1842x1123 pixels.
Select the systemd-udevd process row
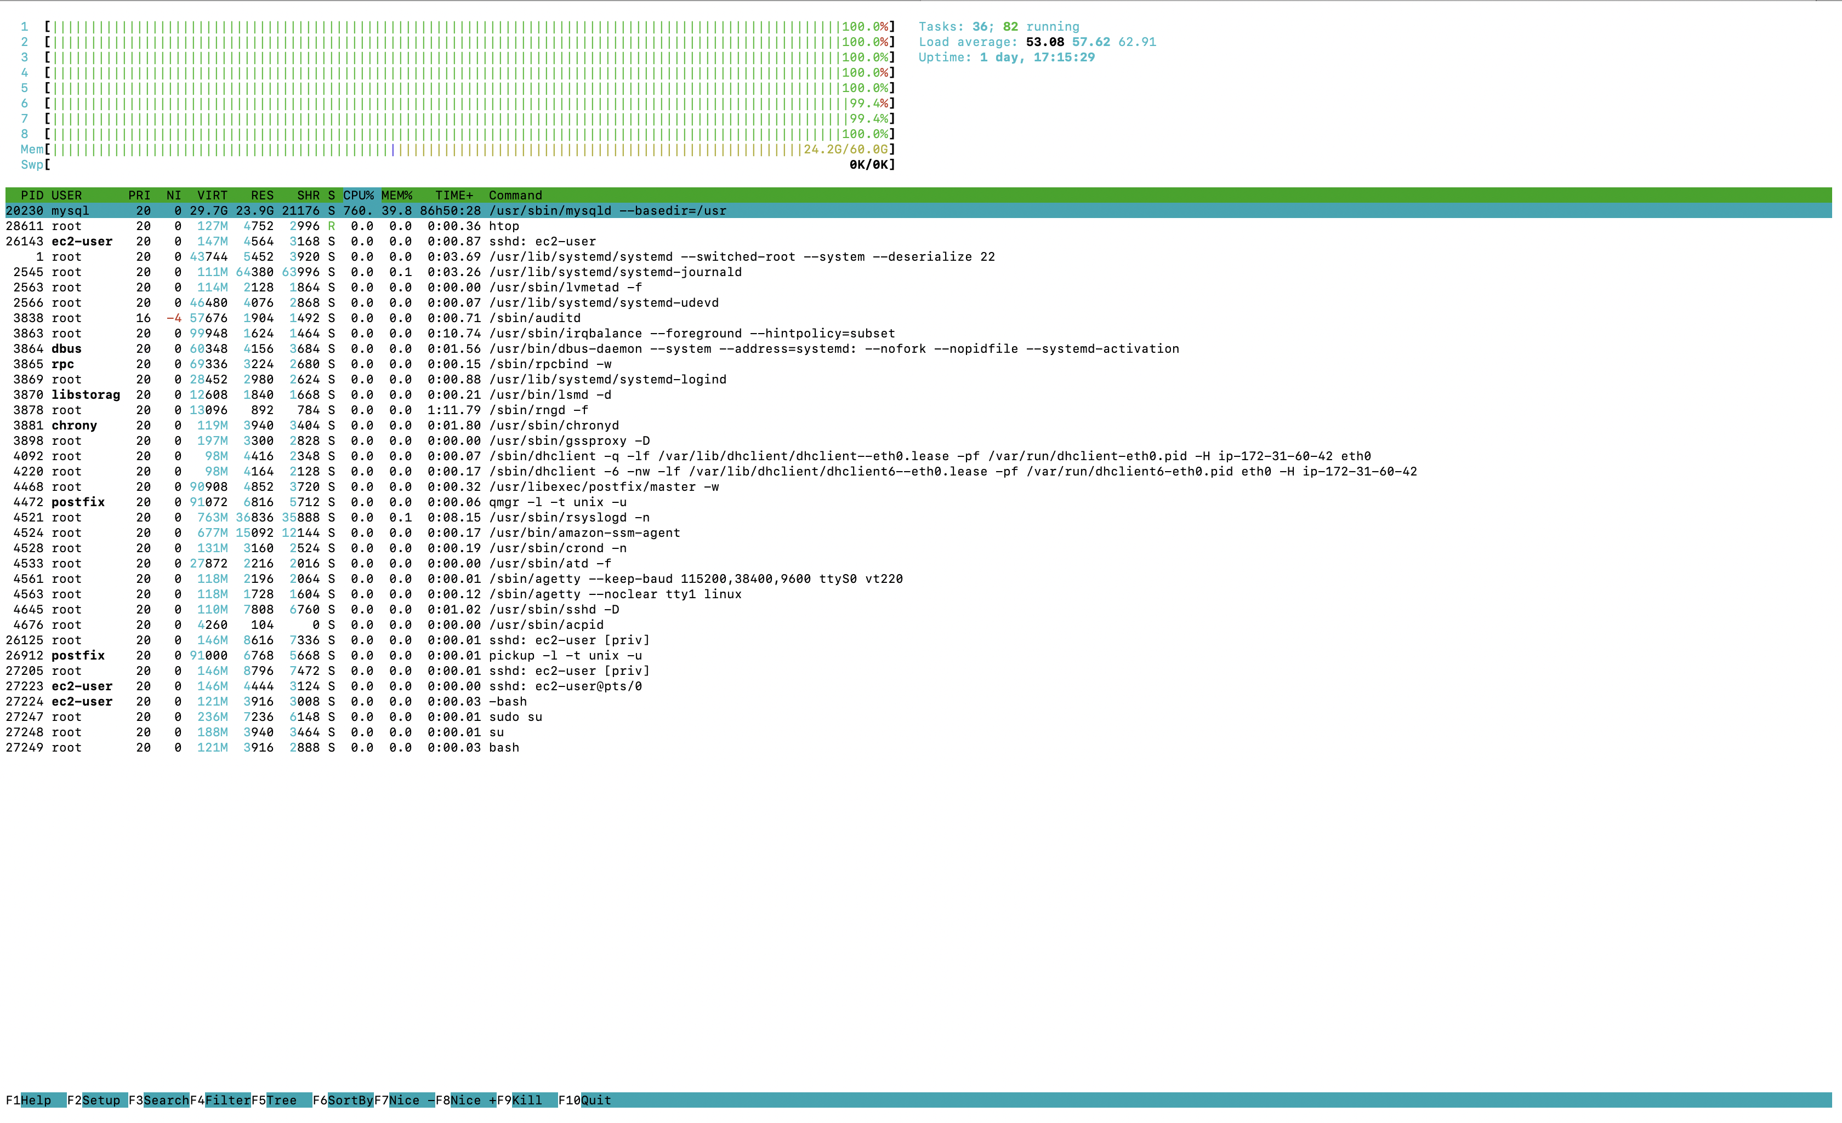919,302
